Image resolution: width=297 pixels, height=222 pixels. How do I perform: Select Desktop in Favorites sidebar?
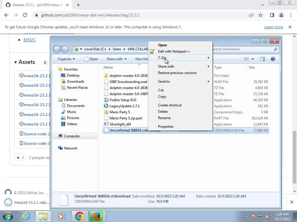tap(73, 75)
